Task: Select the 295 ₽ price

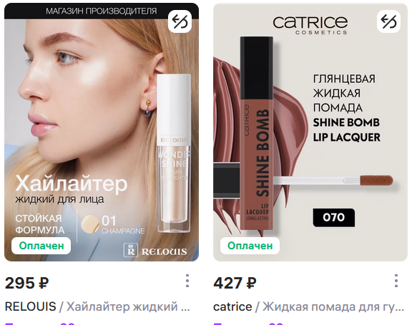Action: pyautogui.click(x=27, y=283)
